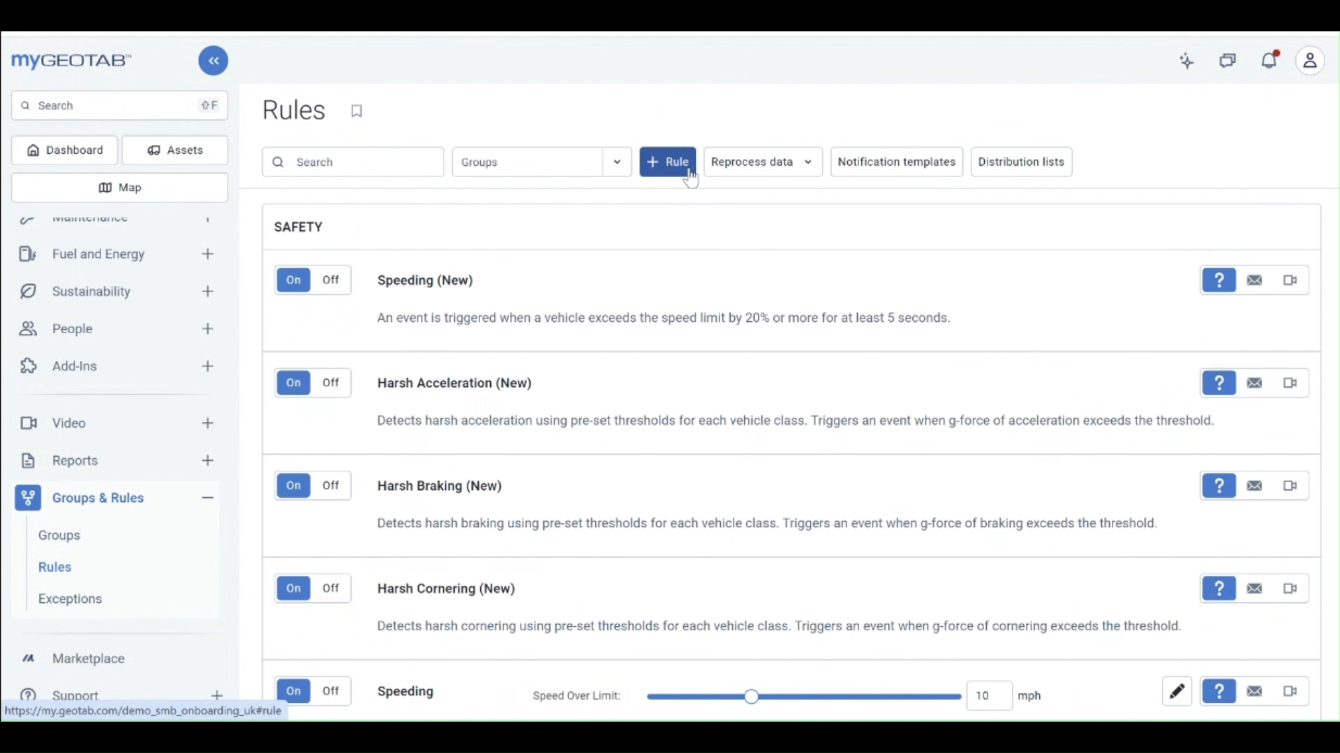Turn off Speeding (New) rule
Image resolution: width=1340 pixels, height=753 pixels.
tap(332, 281)
